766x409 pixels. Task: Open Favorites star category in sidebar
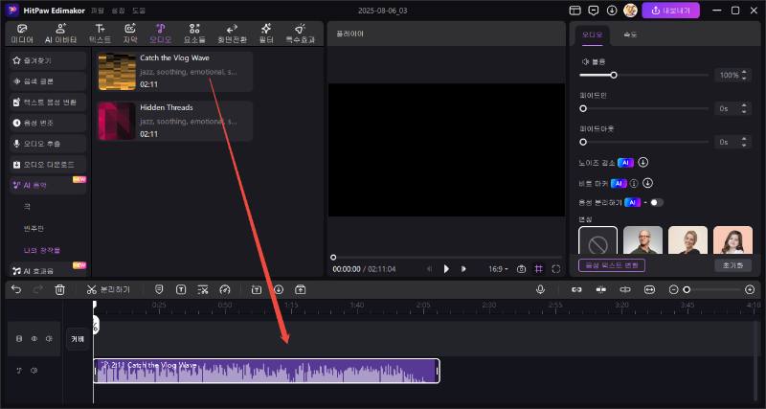point(48,60)
